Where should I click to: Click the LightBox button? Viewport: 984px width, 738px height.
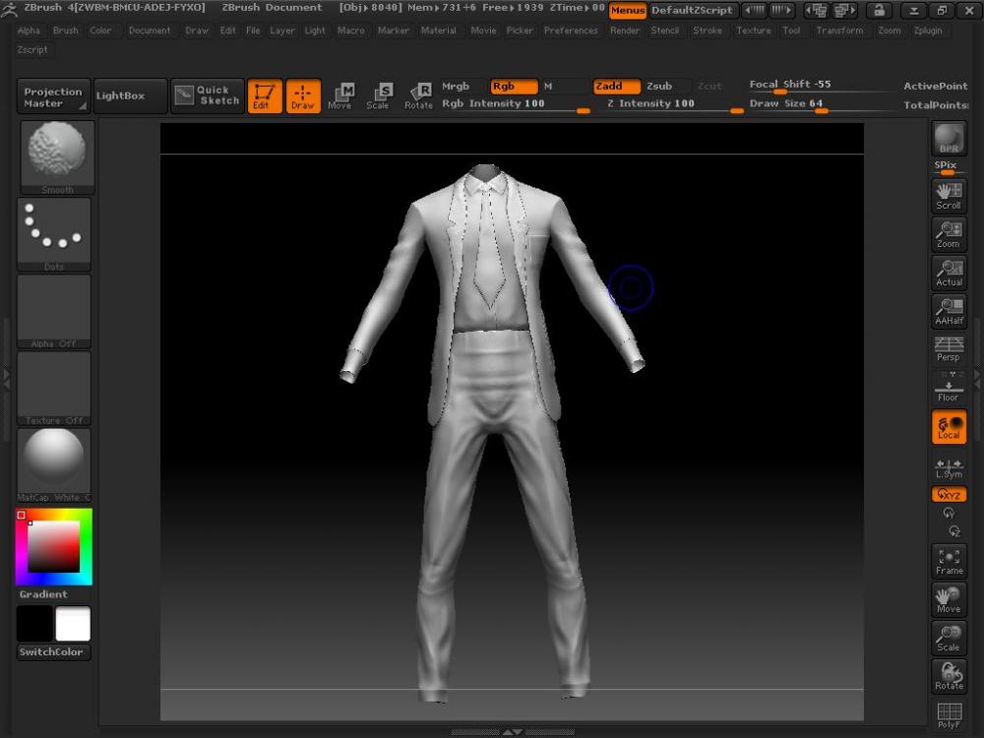point(120,95)
